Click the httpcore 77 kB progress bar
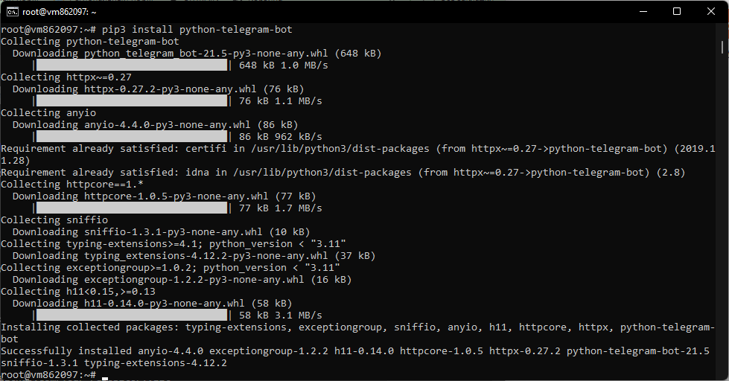Screen dimensions: 729x381 pyautogui.click(x=132, y=208)
